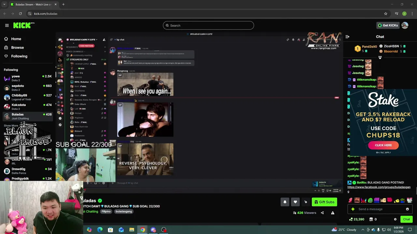Open followed channel Chibiby69
The image size is (417, 234).
(x=28, y=97)
